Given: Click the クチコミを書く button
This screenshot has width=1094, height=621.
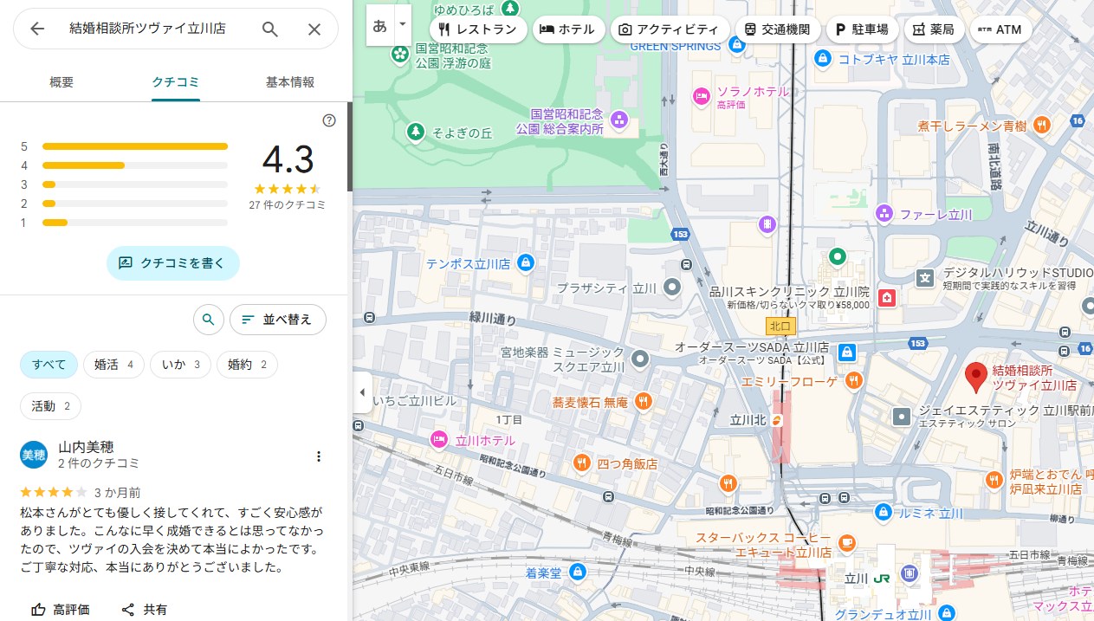Looking at the screenshot, I should coord(172,262).
